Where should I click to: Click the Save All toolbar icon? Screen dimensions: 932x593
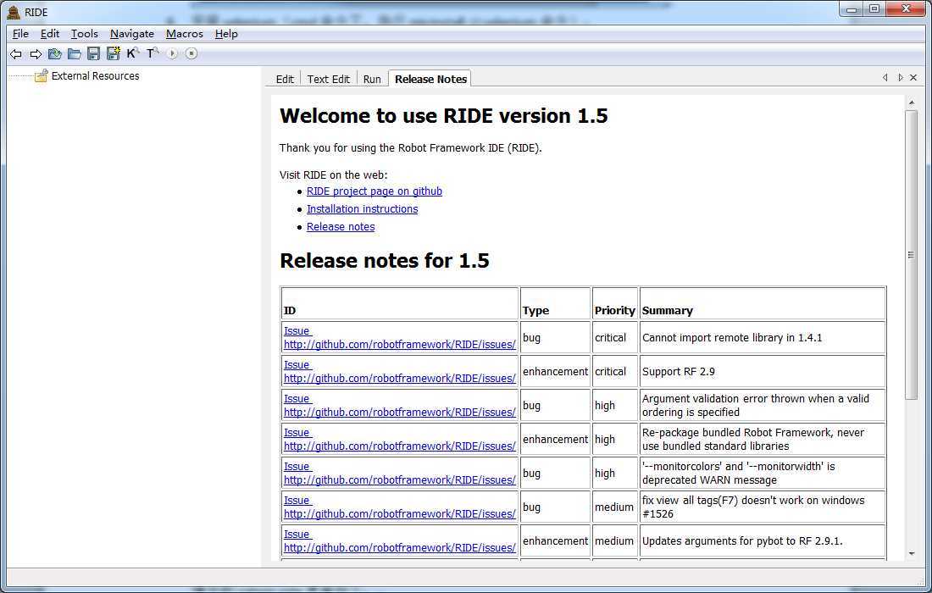[113, 53]
